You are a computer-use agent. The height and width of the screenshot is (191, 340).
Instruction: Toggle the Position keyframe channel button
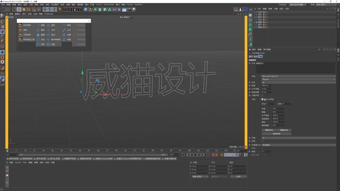tap(226, 155)
